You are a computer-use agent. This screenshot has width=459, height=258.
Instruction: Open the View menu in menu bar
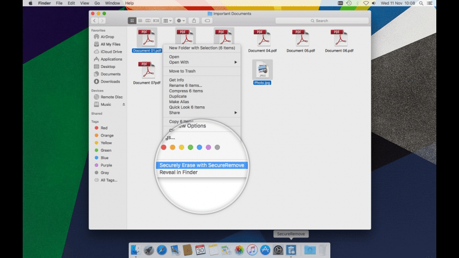point(84,3)
